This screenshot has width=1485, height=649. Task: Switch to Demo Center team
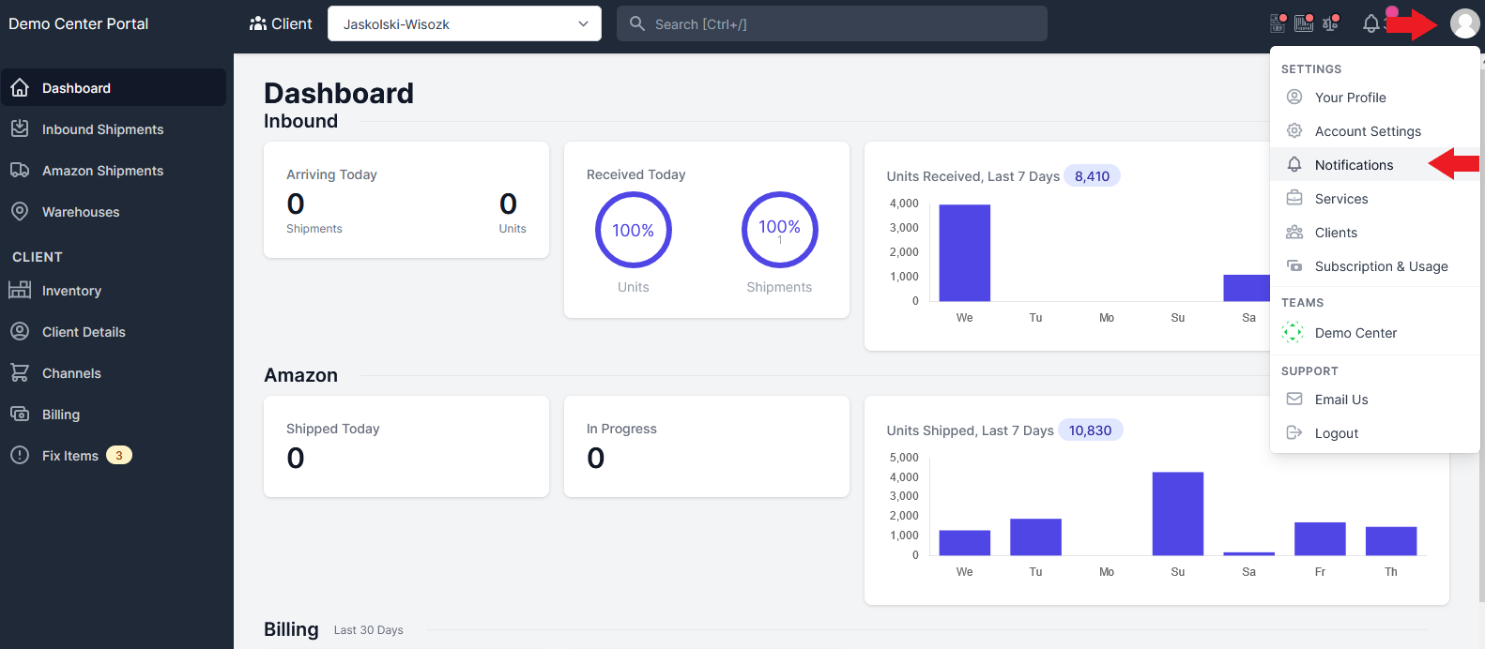pyautogui.click(x=1374, y=332)
